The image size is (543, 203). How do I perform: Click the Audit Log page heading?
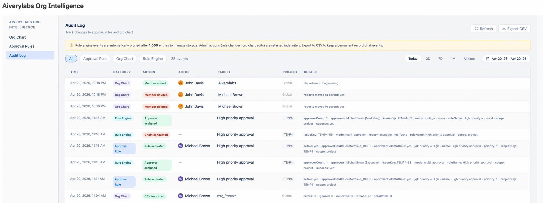[75, 25]
